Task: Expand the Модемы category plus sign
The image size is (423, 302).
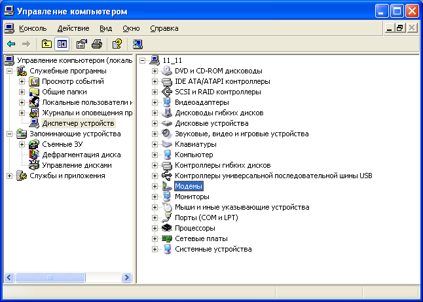Action: [155, 186]
